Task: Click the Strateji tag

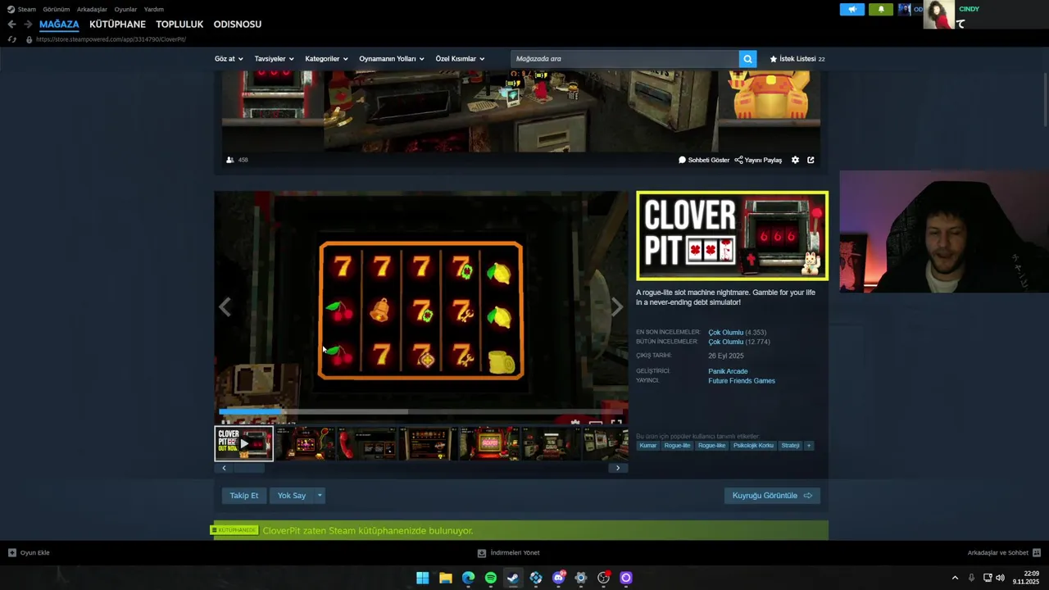Action: coord(790,446)
